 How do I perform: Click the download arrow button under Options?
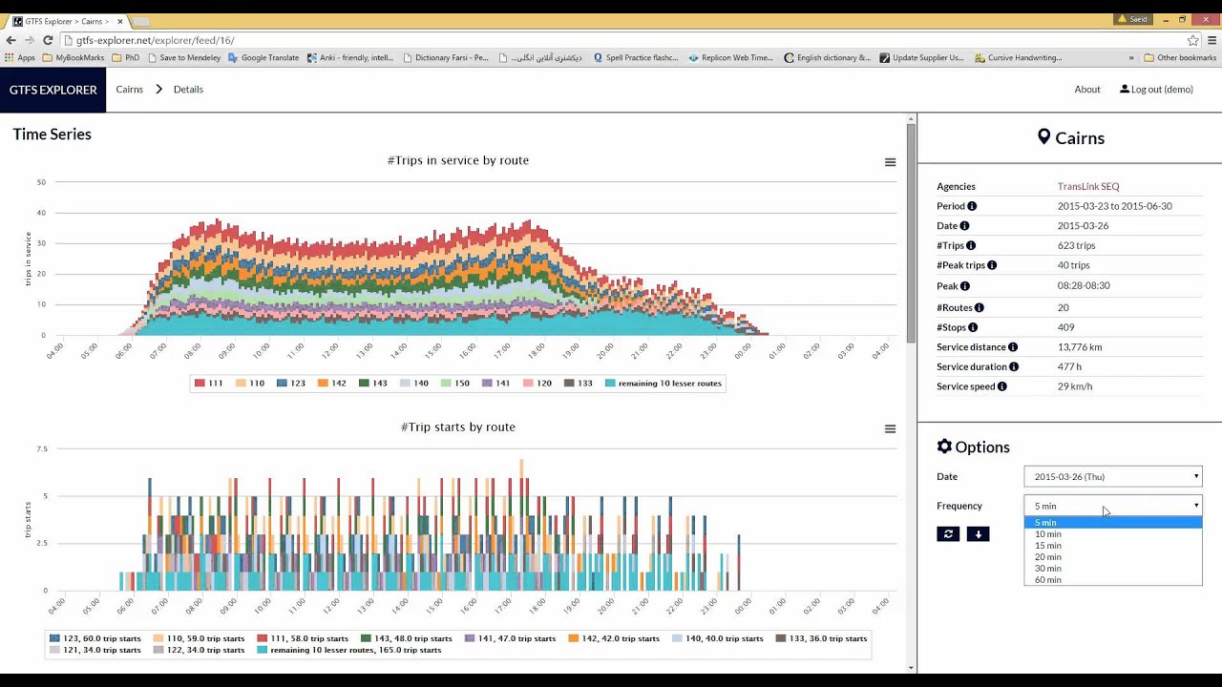pyautogui.click(x=978, y=534)
